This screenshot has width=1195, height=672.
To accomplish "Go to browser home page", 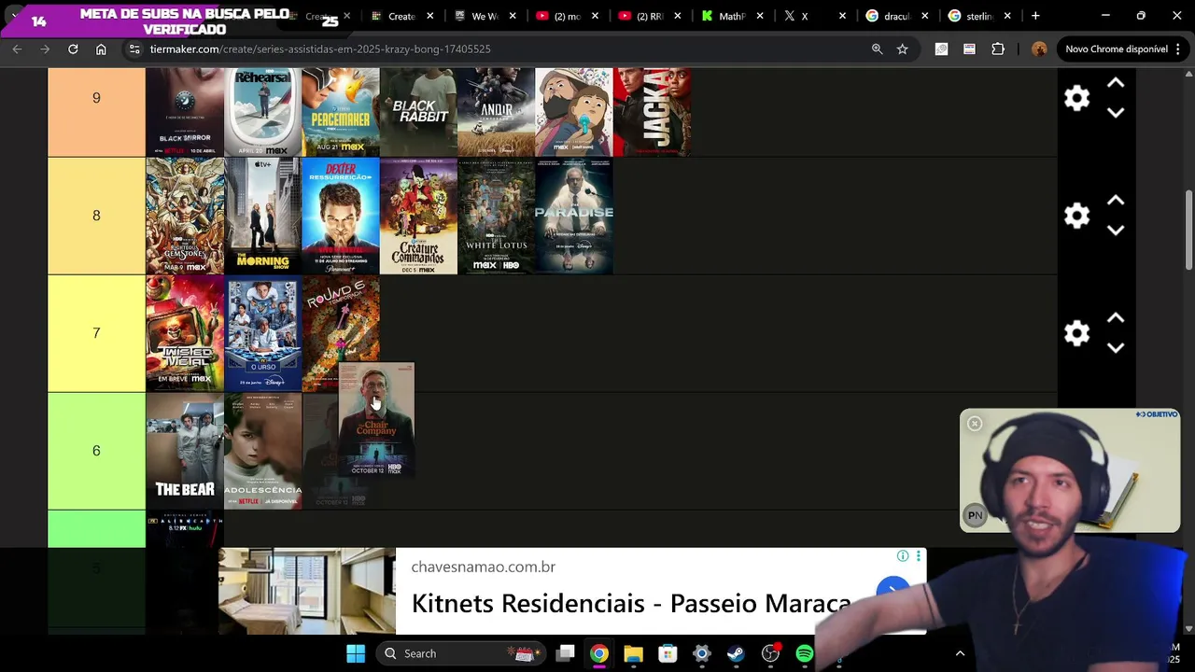I will click(101, 49).
